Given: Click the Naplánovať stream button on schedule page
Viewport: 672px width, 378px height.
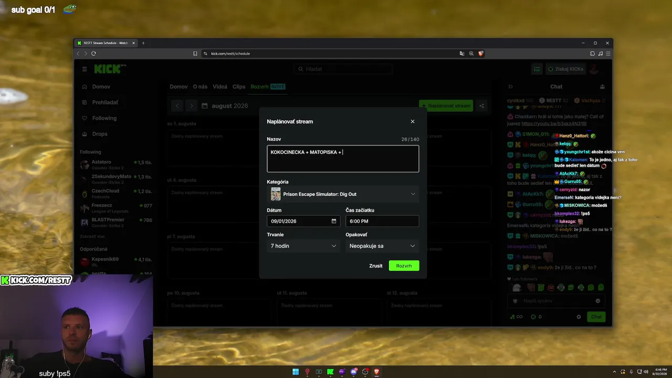Looking at the screenshot, I should tap(446, 106).
